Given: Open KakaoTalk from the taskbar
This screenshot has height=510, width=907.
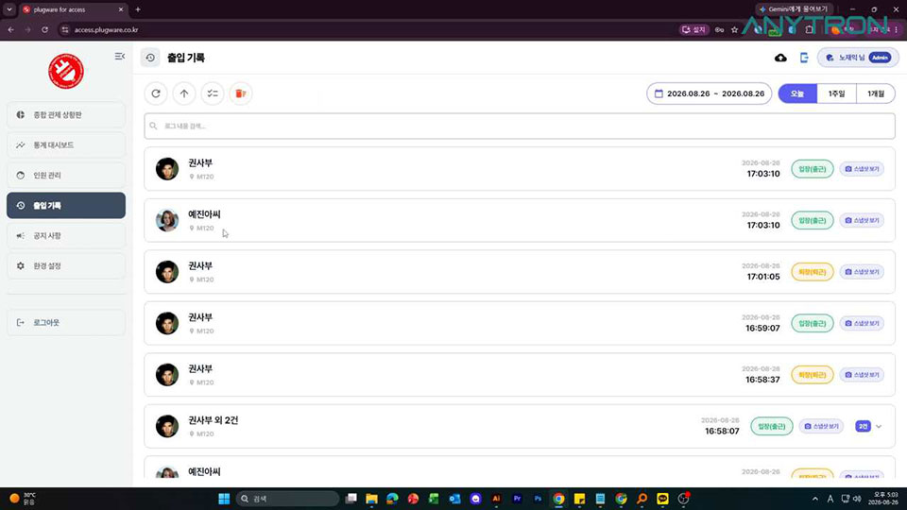Looking at the screenshot, I should (x=663, y=499).
